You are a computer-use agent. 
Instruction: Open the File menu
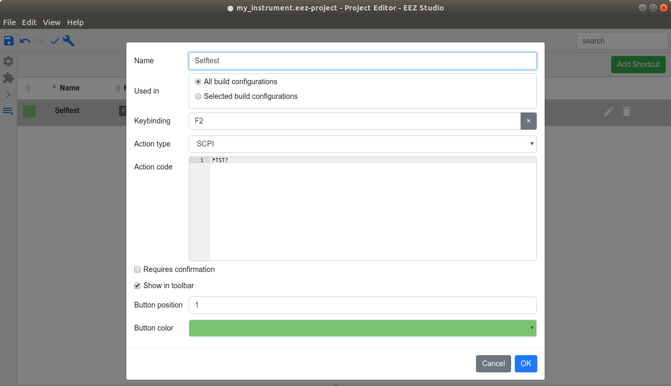pos(9,22)
